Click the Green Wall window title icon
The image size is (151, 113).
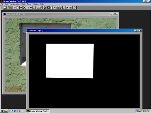click(x=5, y=14)
